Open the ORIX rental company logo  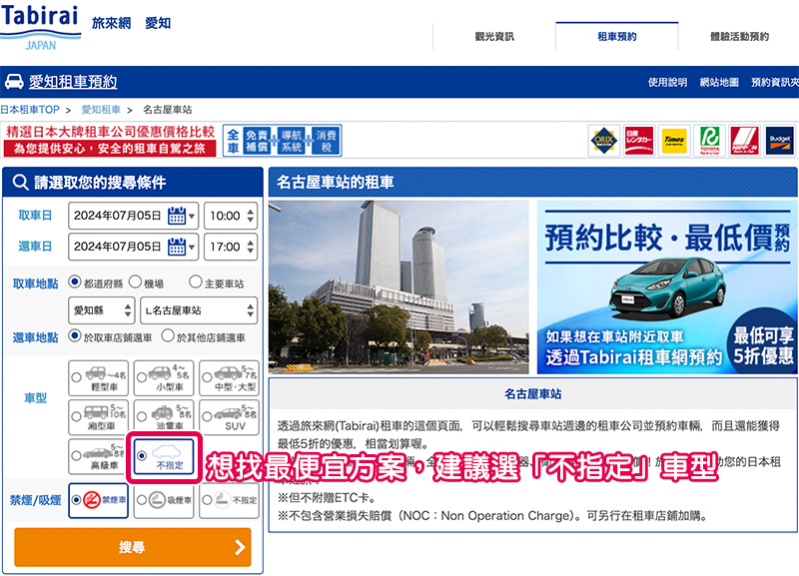point(604,140)
